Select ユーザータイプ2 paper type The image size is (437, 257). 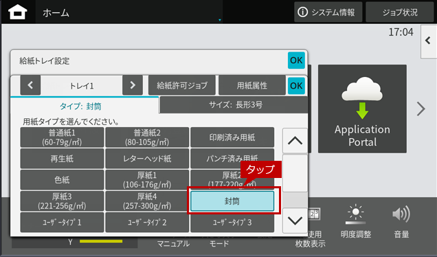[147, 222]
